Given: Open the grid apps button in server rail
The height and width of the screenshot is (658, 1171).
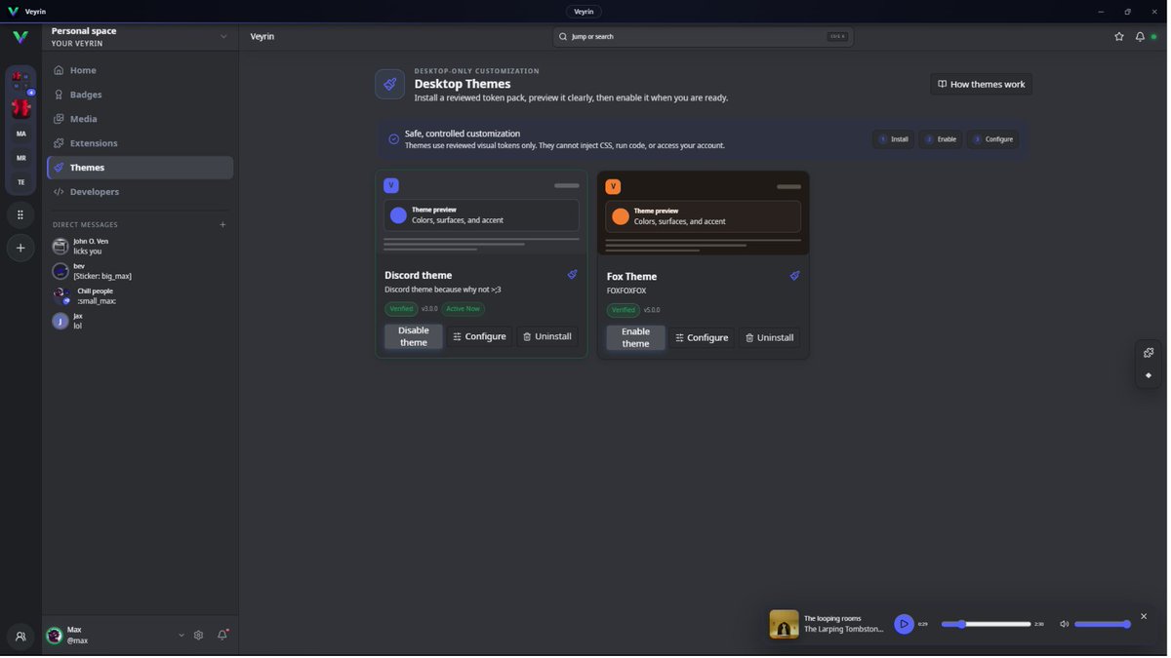Looking at the screenshot, I should coord(20,215).
